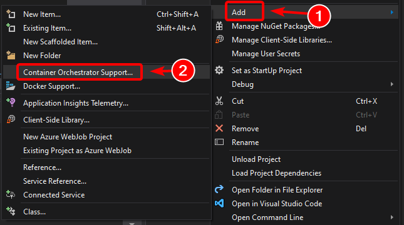Click the Client-Side Library globe icon
The image size is (404, 225).
[x=11, y=119]
